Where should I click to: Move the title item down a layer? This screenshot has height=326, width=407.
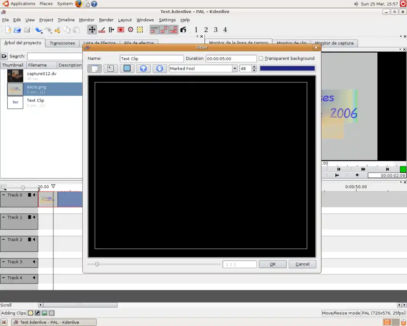coord(159,68)
